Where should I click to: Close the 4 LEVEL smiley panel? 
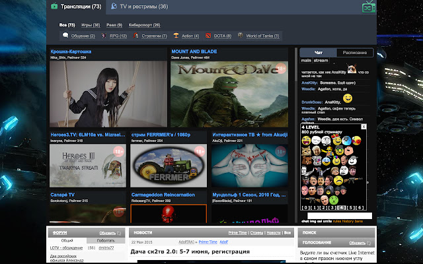[364, 127]
